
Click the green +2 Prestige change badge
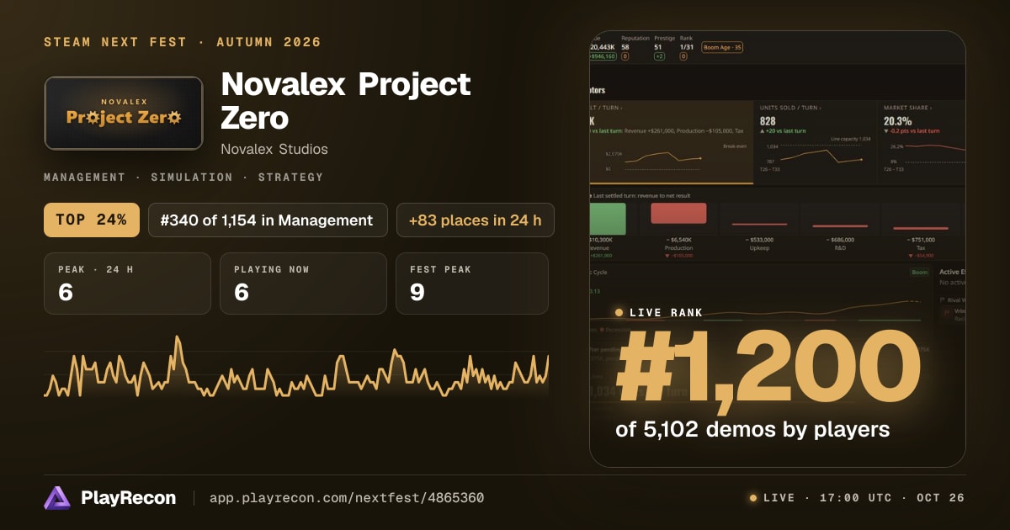(x=659, y=56)
